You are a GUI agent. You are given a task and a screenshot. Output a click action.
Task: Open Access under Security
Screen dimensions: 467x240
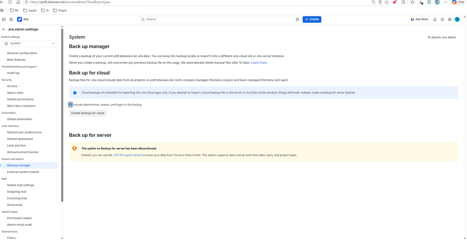12,86
